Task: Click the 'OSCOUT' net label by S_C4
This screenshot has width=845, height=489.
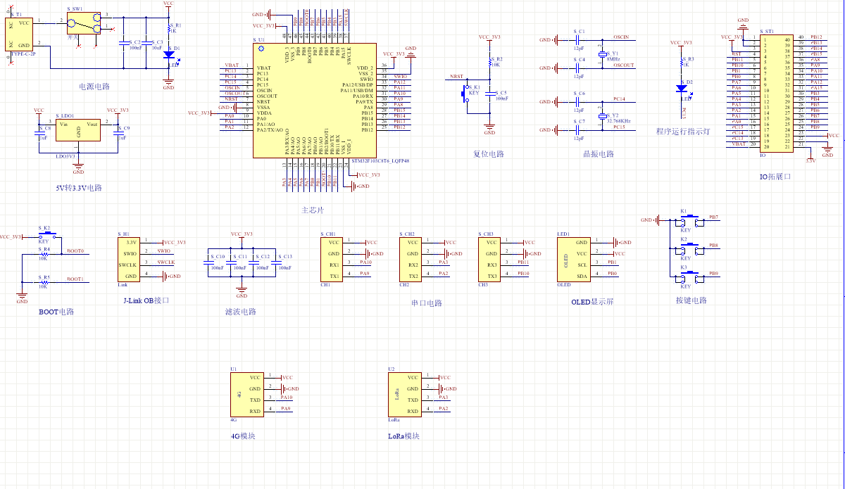Action: click(624, 65)
